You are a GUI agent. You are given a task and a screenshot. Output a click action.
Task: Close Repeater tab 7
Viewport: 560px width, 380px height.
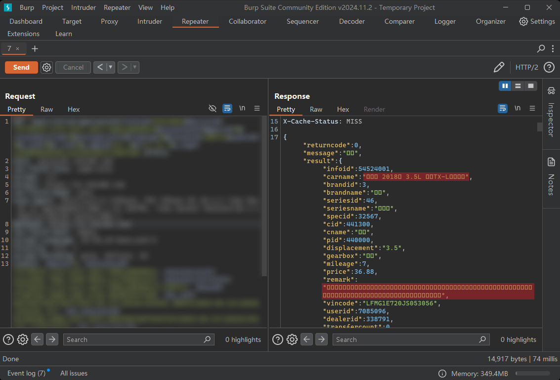pyautogui.click(x=17, y=48)
